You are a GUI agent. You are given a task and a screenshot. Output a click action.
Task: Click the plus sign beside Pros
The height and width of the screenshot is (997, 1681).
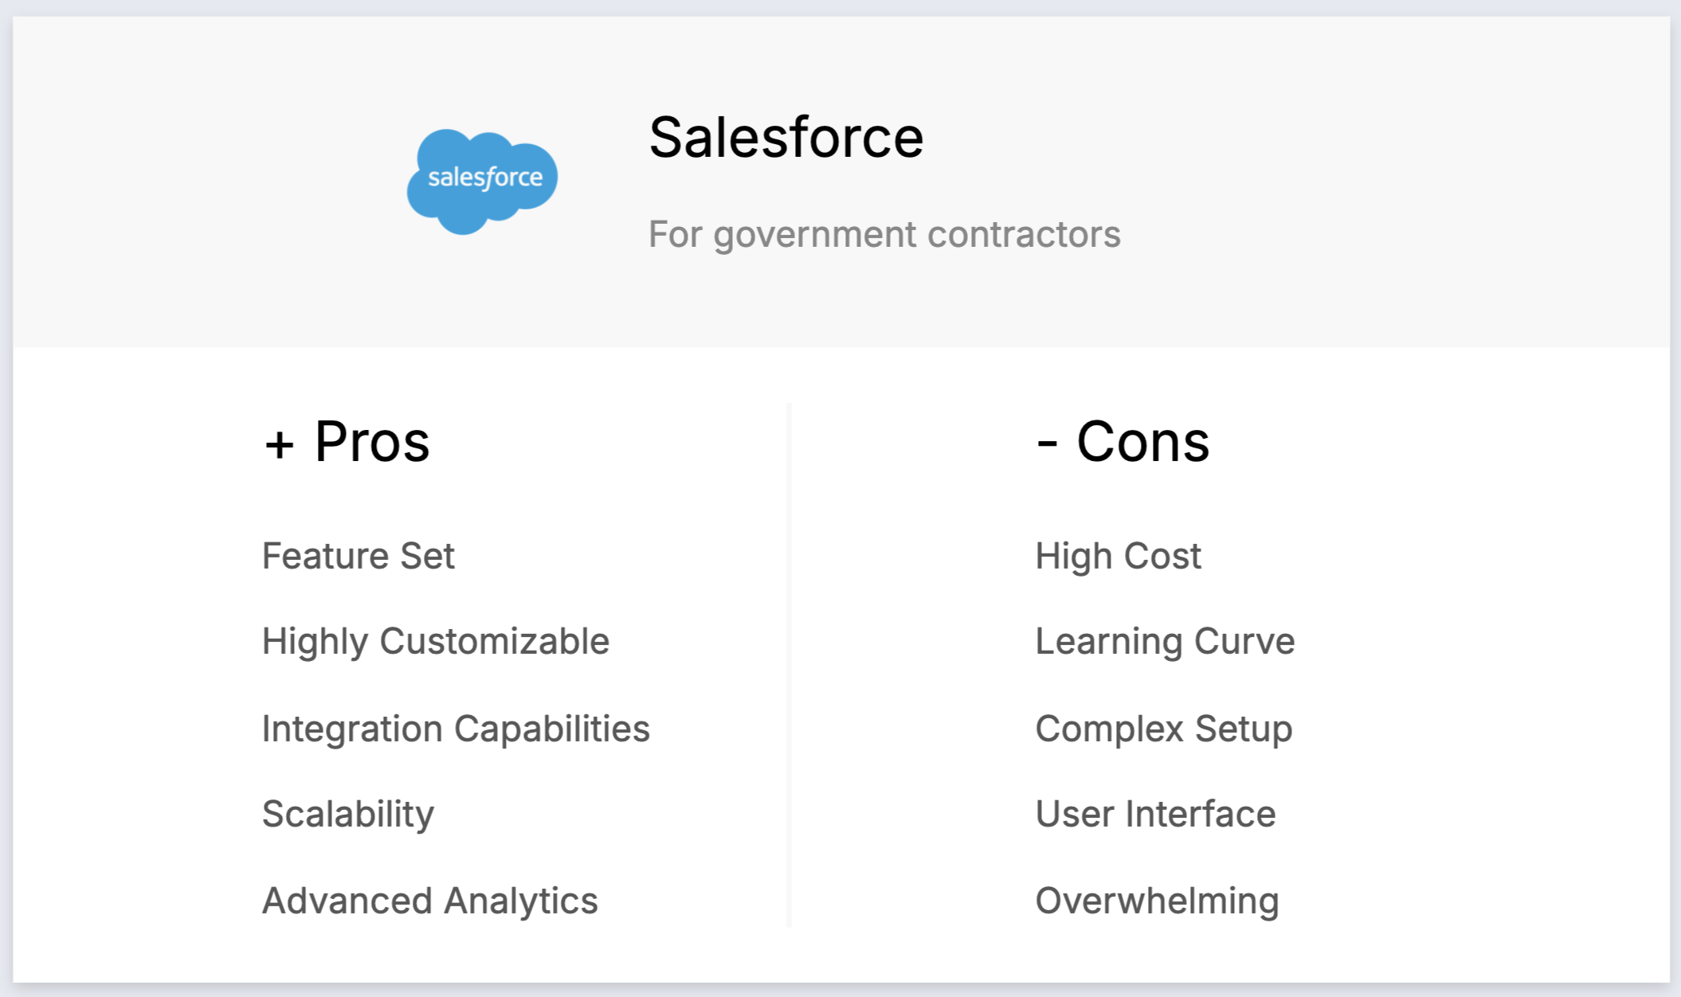coord(279,444)
